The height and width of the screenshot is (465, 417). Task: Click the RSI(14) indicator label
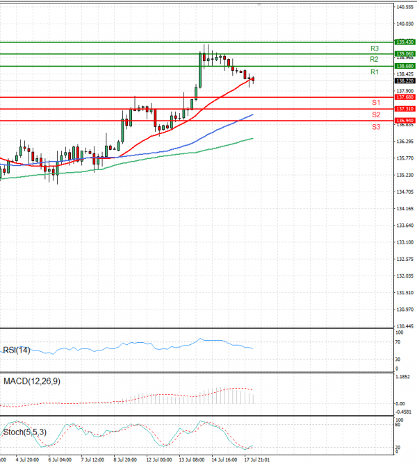pos(17,350)
